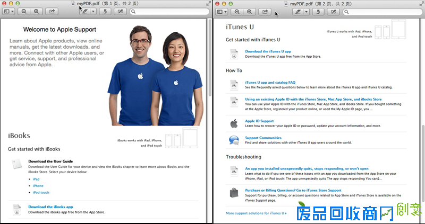Screen dimensions: 425x224
Task: Click Share button in page 2 window
Action: 265,11
